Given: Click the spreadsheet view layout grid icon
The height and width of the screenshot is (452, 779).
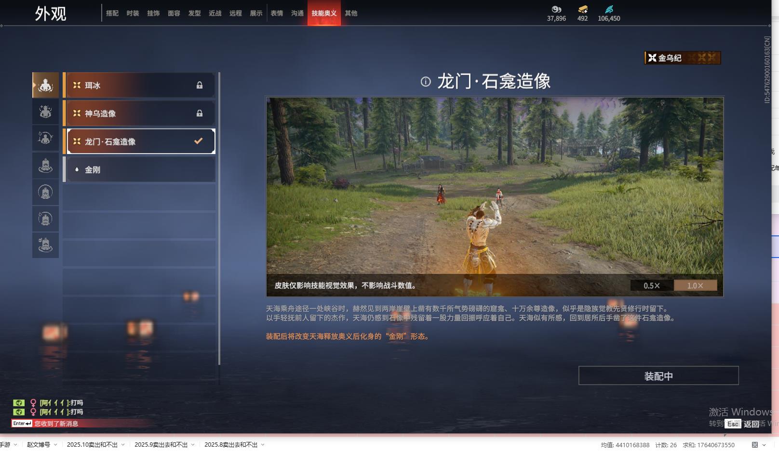Looking at the screenshot, I should [755, 445].
